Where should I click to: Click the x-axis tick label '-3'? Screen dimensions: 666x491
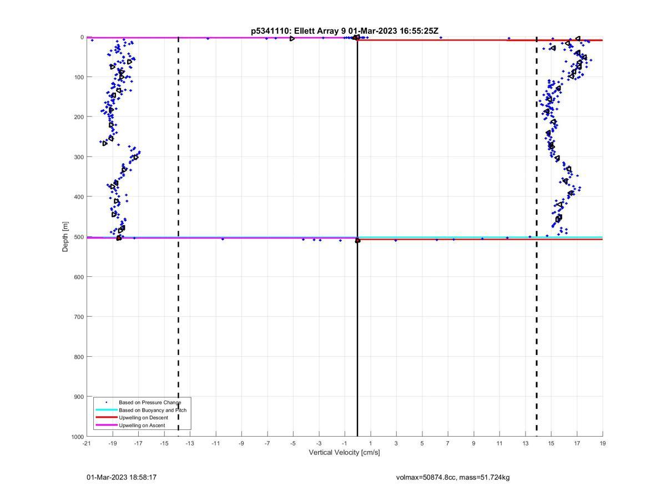[x=319, y=443]
